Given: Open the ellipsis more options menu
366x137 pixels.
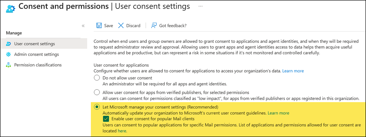Looking at the screenshot, I should pyautogui.click(x=201, y=7).
